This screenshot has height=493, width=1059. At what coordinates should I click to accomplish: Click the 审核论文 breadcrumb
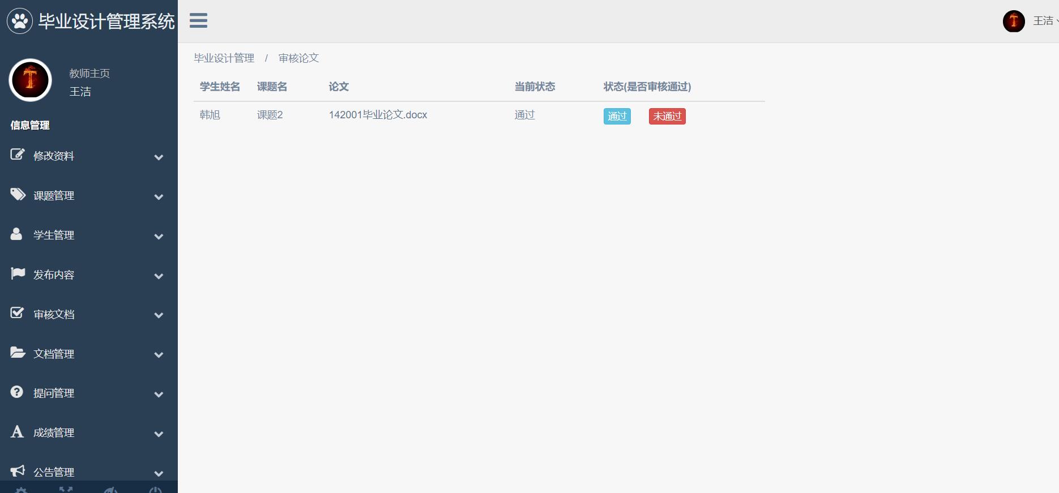point(298,58)
